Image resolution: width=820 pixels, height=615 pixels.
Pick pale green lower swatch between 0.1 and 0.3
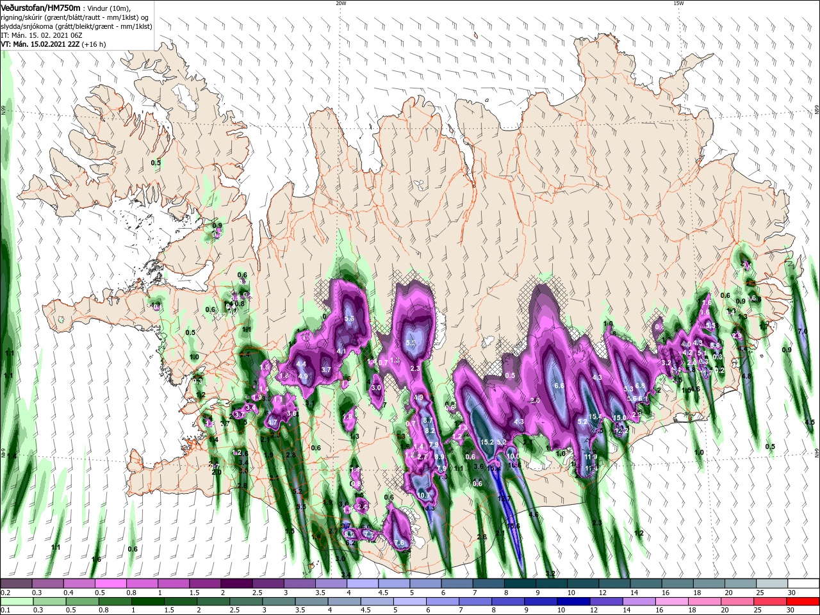pos(16,602)
